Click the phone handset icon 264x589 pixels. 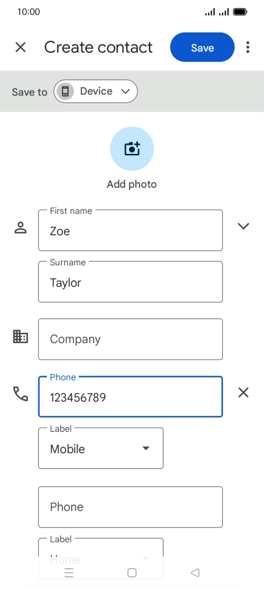point(21,394)
